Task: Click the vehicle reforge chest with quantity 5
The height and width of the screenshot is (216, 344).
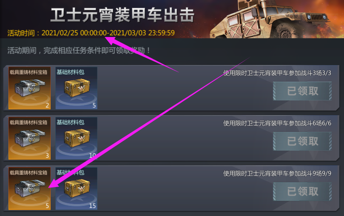Action: tap(30, 189)
